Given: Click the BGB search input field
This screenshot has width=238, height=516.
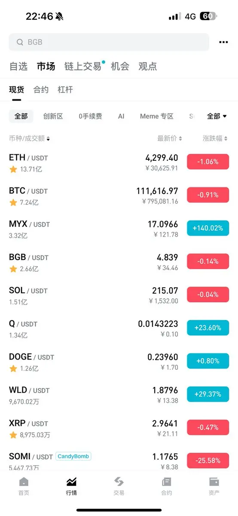Looking at the screenshot, I should [109, 42].
